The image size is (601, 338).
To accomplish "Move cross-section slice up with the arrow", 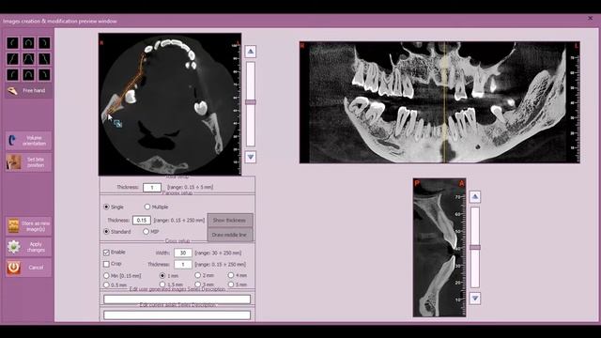I will click(475, 196).
